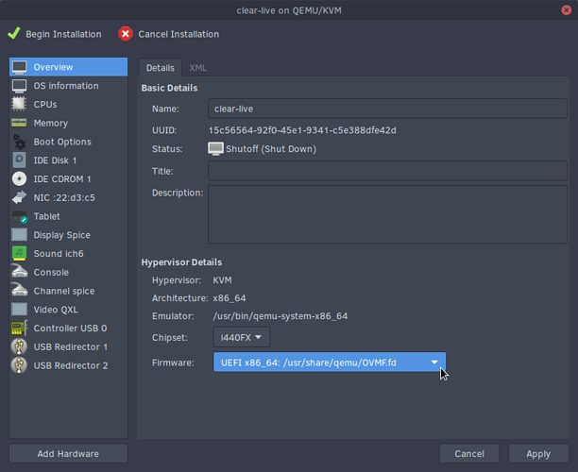Click the Hypervisor value KVM
This screenshot has height=472, width=578.
coord(222,280)
